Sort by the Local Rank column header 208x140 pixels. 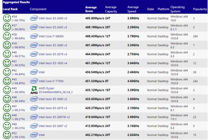tap(10, 9)
